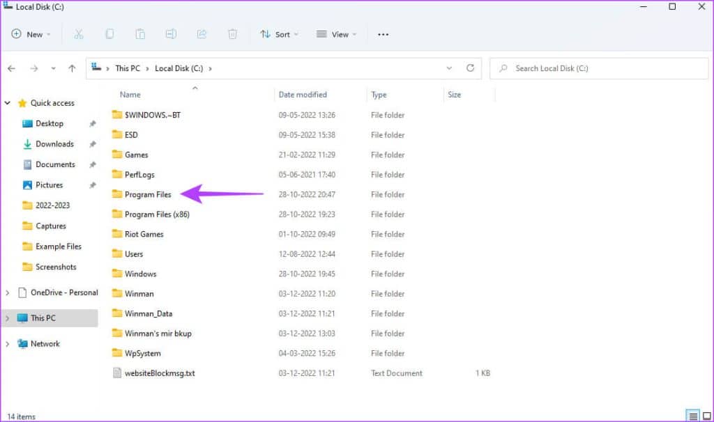The image size is (714, 422).
Task: Open the View menu
Action: [337, 34]
